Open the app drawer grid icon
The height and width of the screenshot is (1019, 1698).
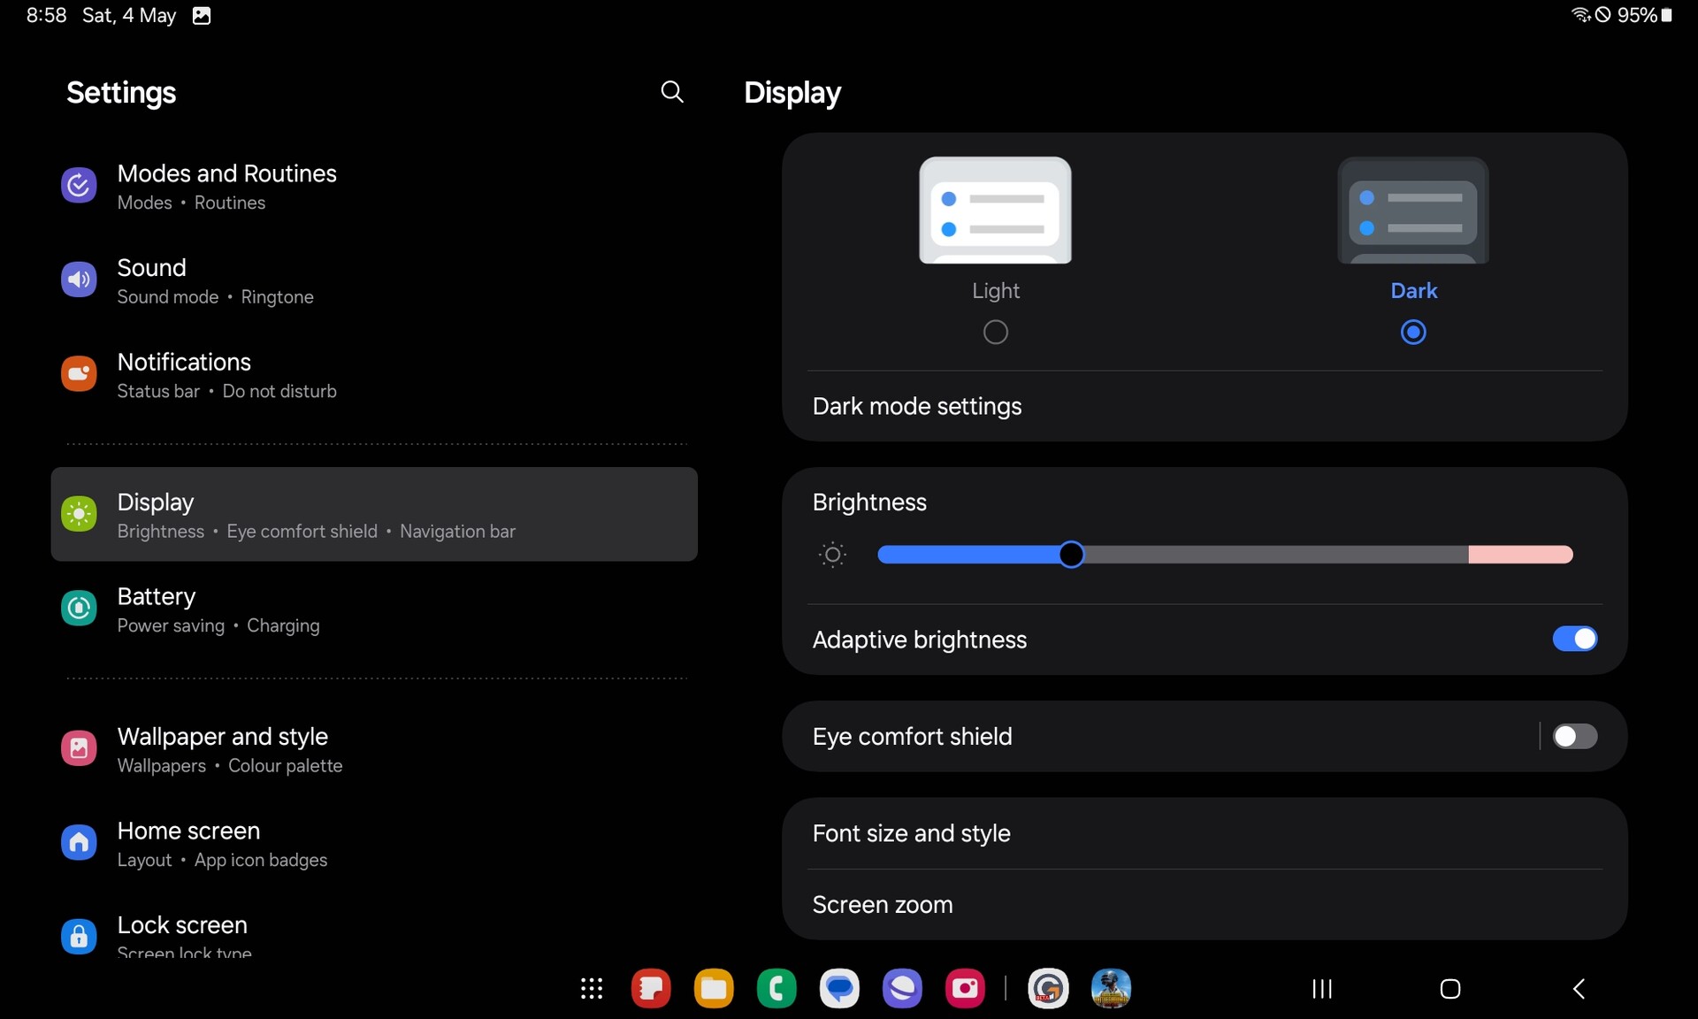pyautogui.click(x=592, y=989)
